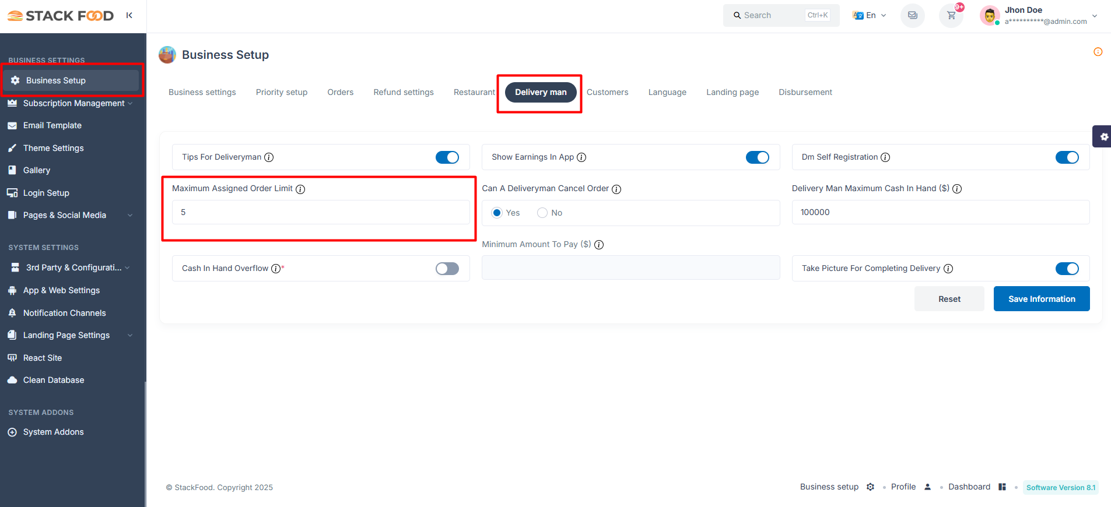Select Yes for deliveryman cancel order

[x=497, y=213]
